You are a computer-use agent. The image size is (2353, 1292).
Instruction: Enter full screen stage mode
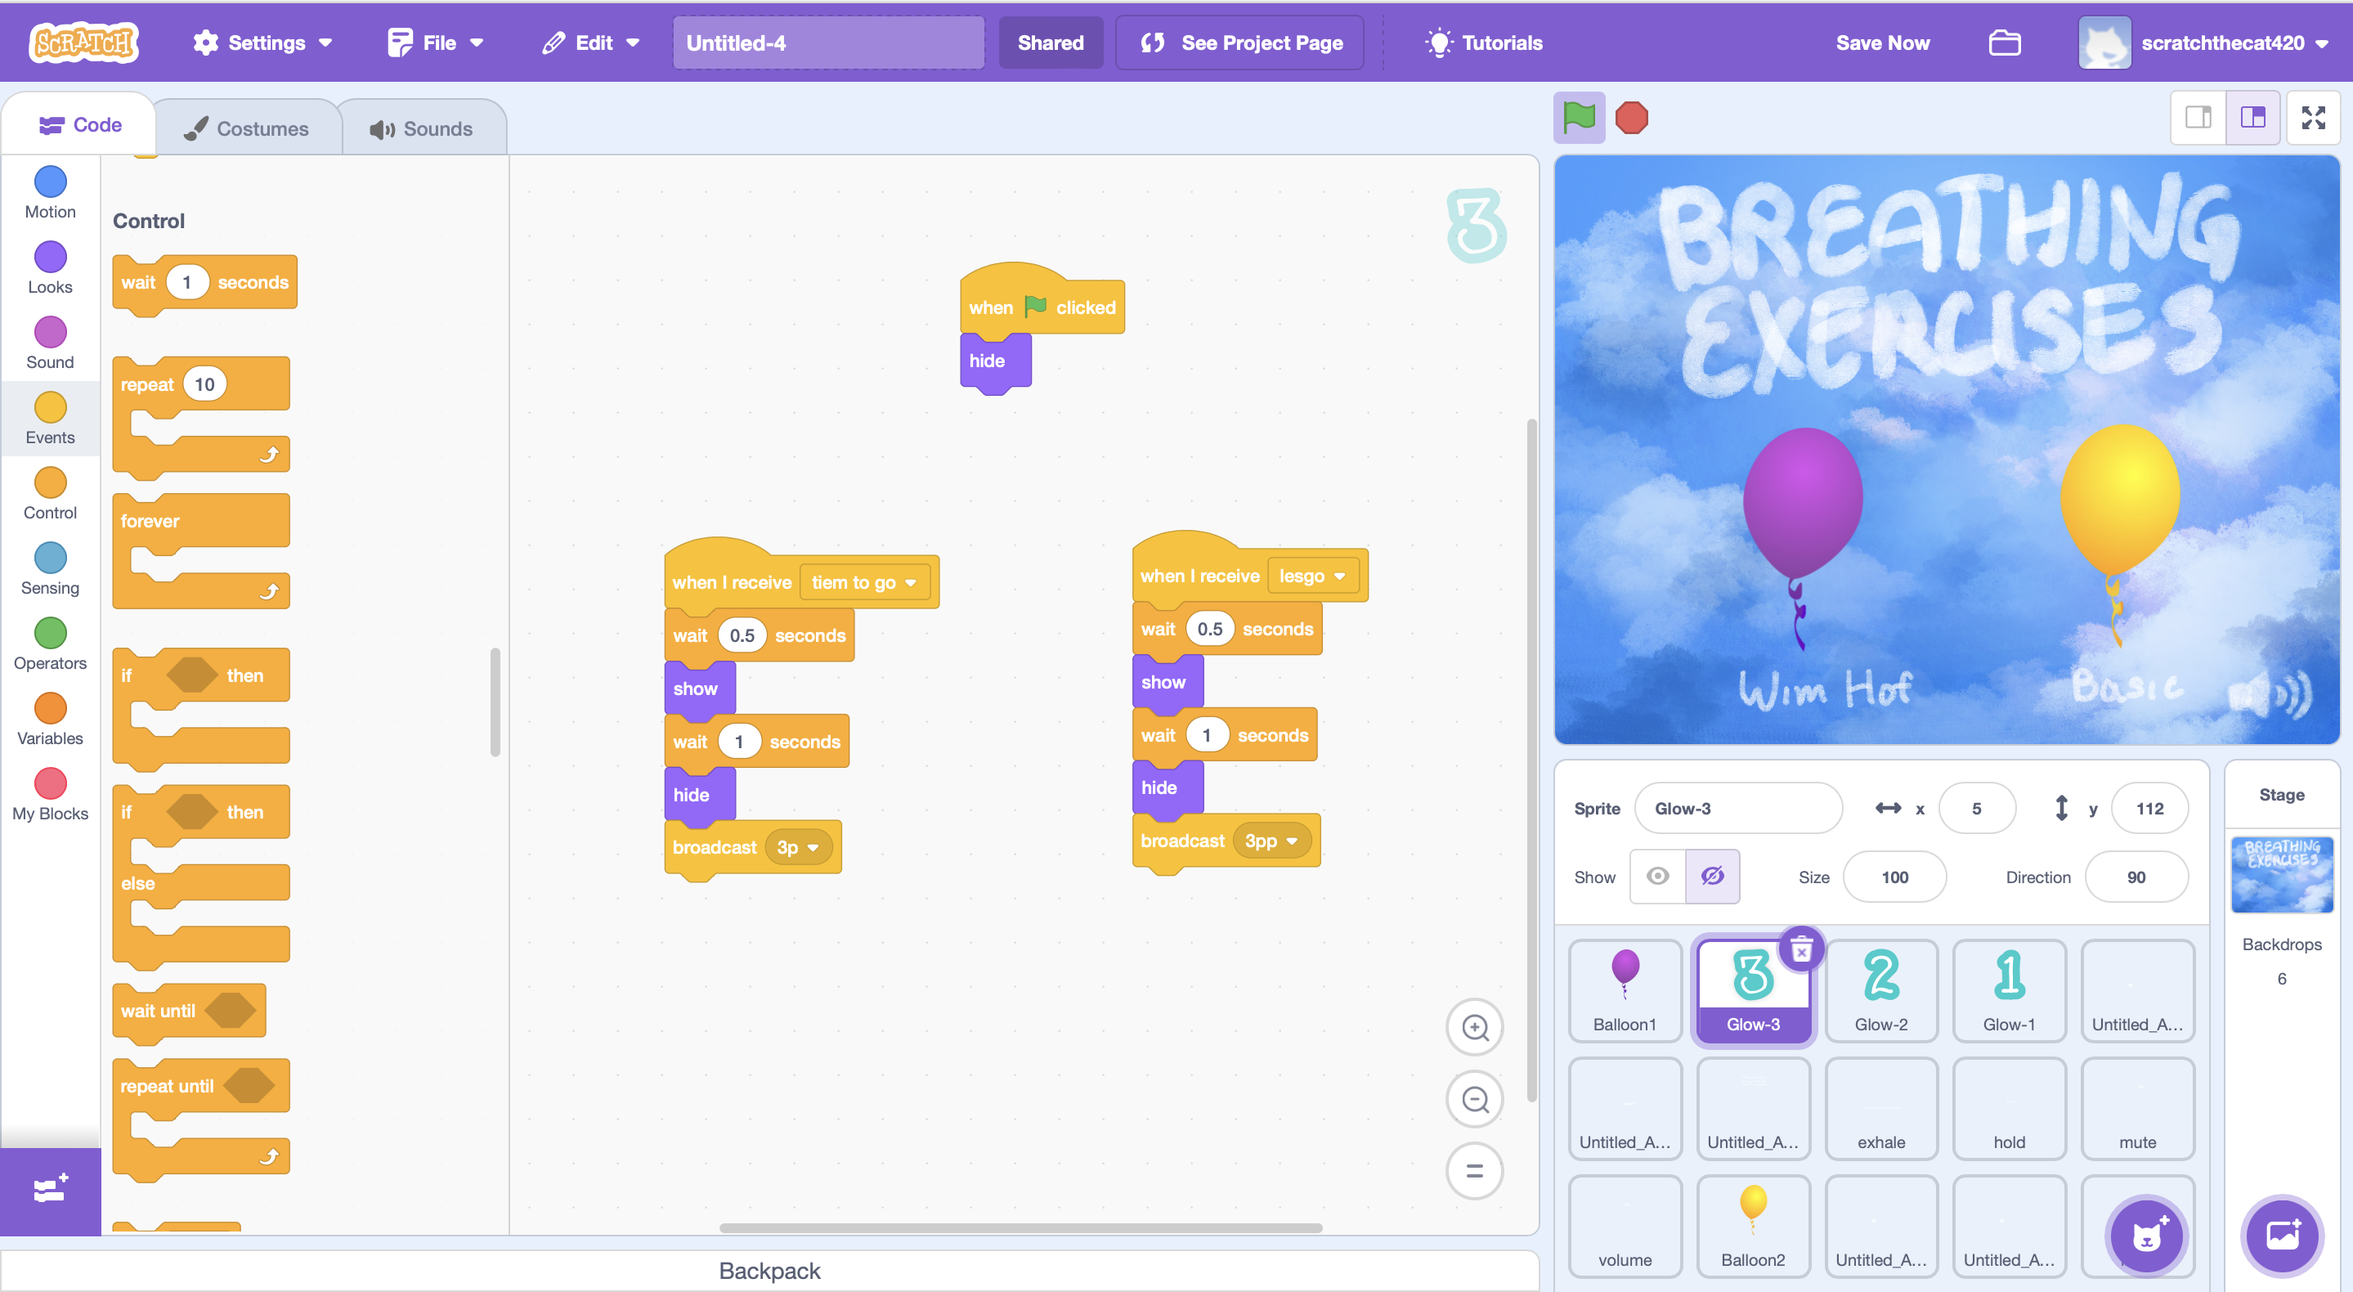[x=2312, y=118]
